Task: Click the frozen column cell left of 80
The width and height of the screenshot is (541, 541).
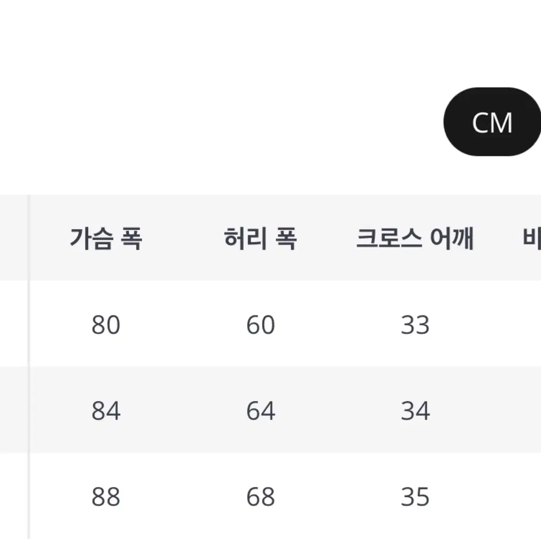Action: [14, 324]
